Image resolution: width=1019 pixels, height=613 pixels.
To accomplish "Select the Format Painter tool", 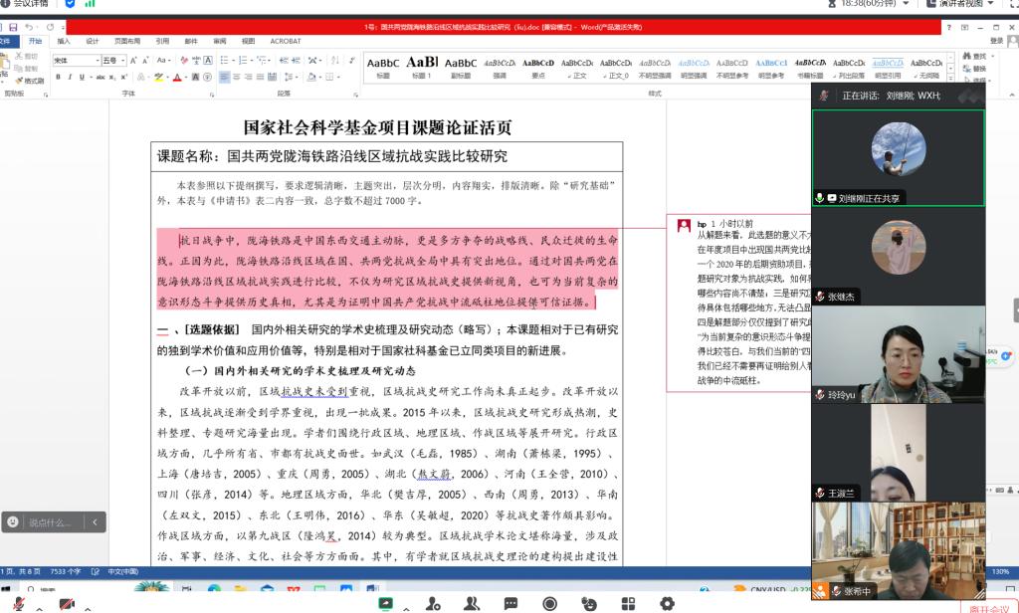I will (30, 81).
